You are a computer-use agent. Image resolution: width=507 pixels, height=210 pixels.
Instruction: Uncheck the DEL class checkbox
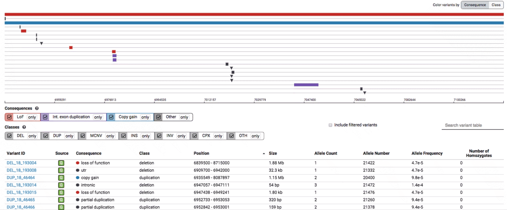tap(9, 136)
